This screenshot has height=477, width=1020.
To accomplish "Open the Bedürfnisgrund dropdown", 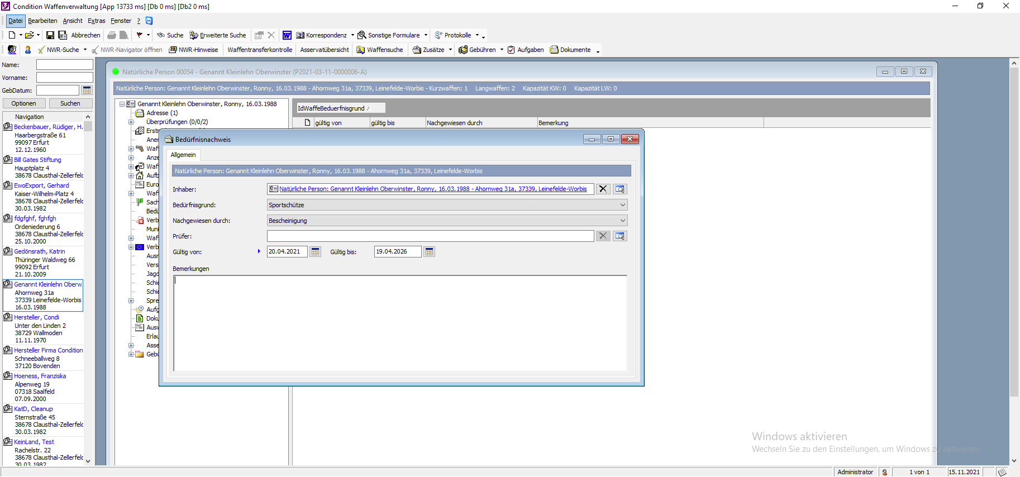I will (x=622, y=205).
